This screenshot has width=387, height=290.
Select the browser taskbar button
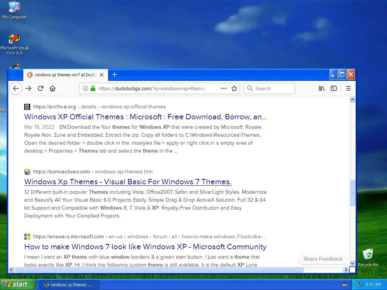coord(70,285)
